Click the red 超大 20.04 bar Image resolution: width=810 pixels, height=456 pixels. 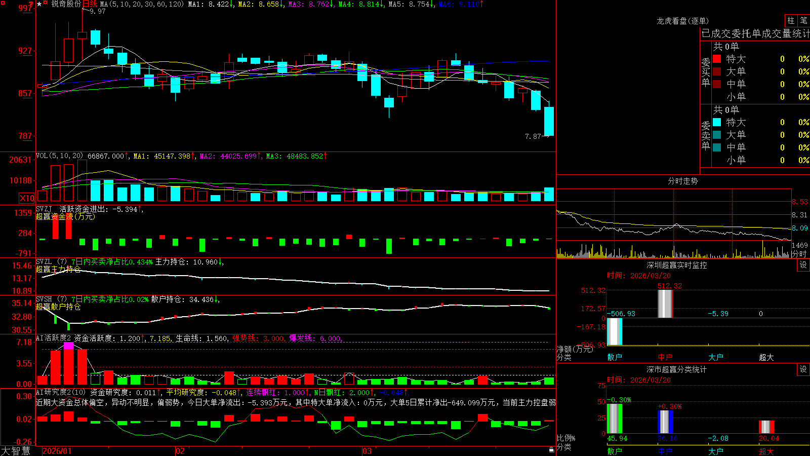[766, 427]
